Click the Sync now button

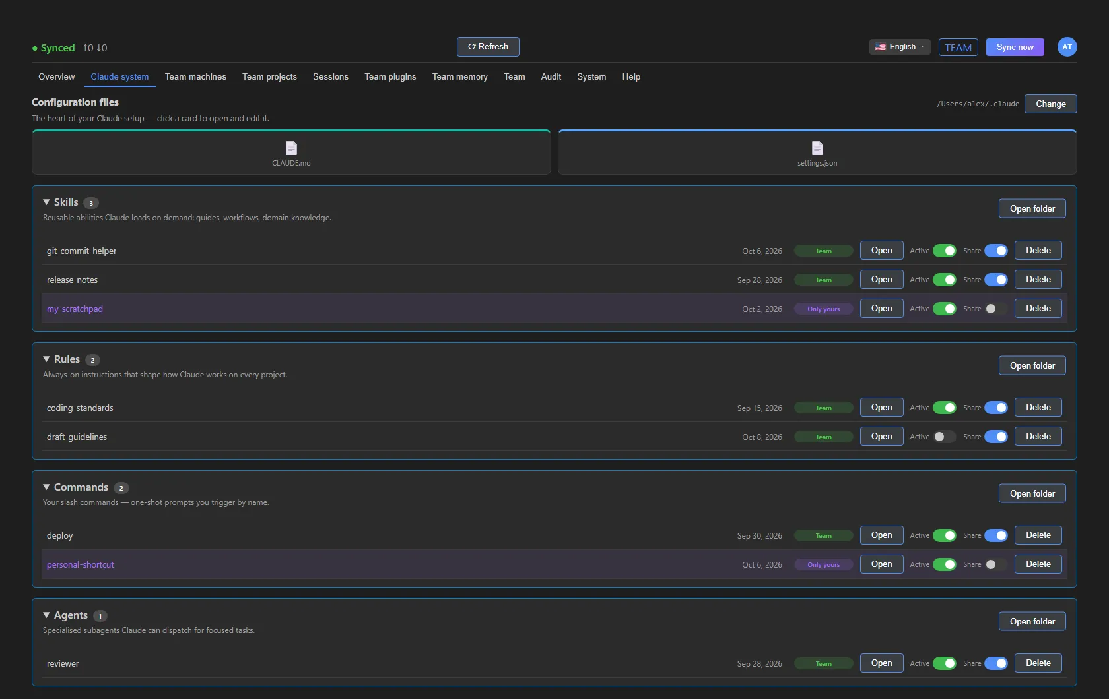1015,47
